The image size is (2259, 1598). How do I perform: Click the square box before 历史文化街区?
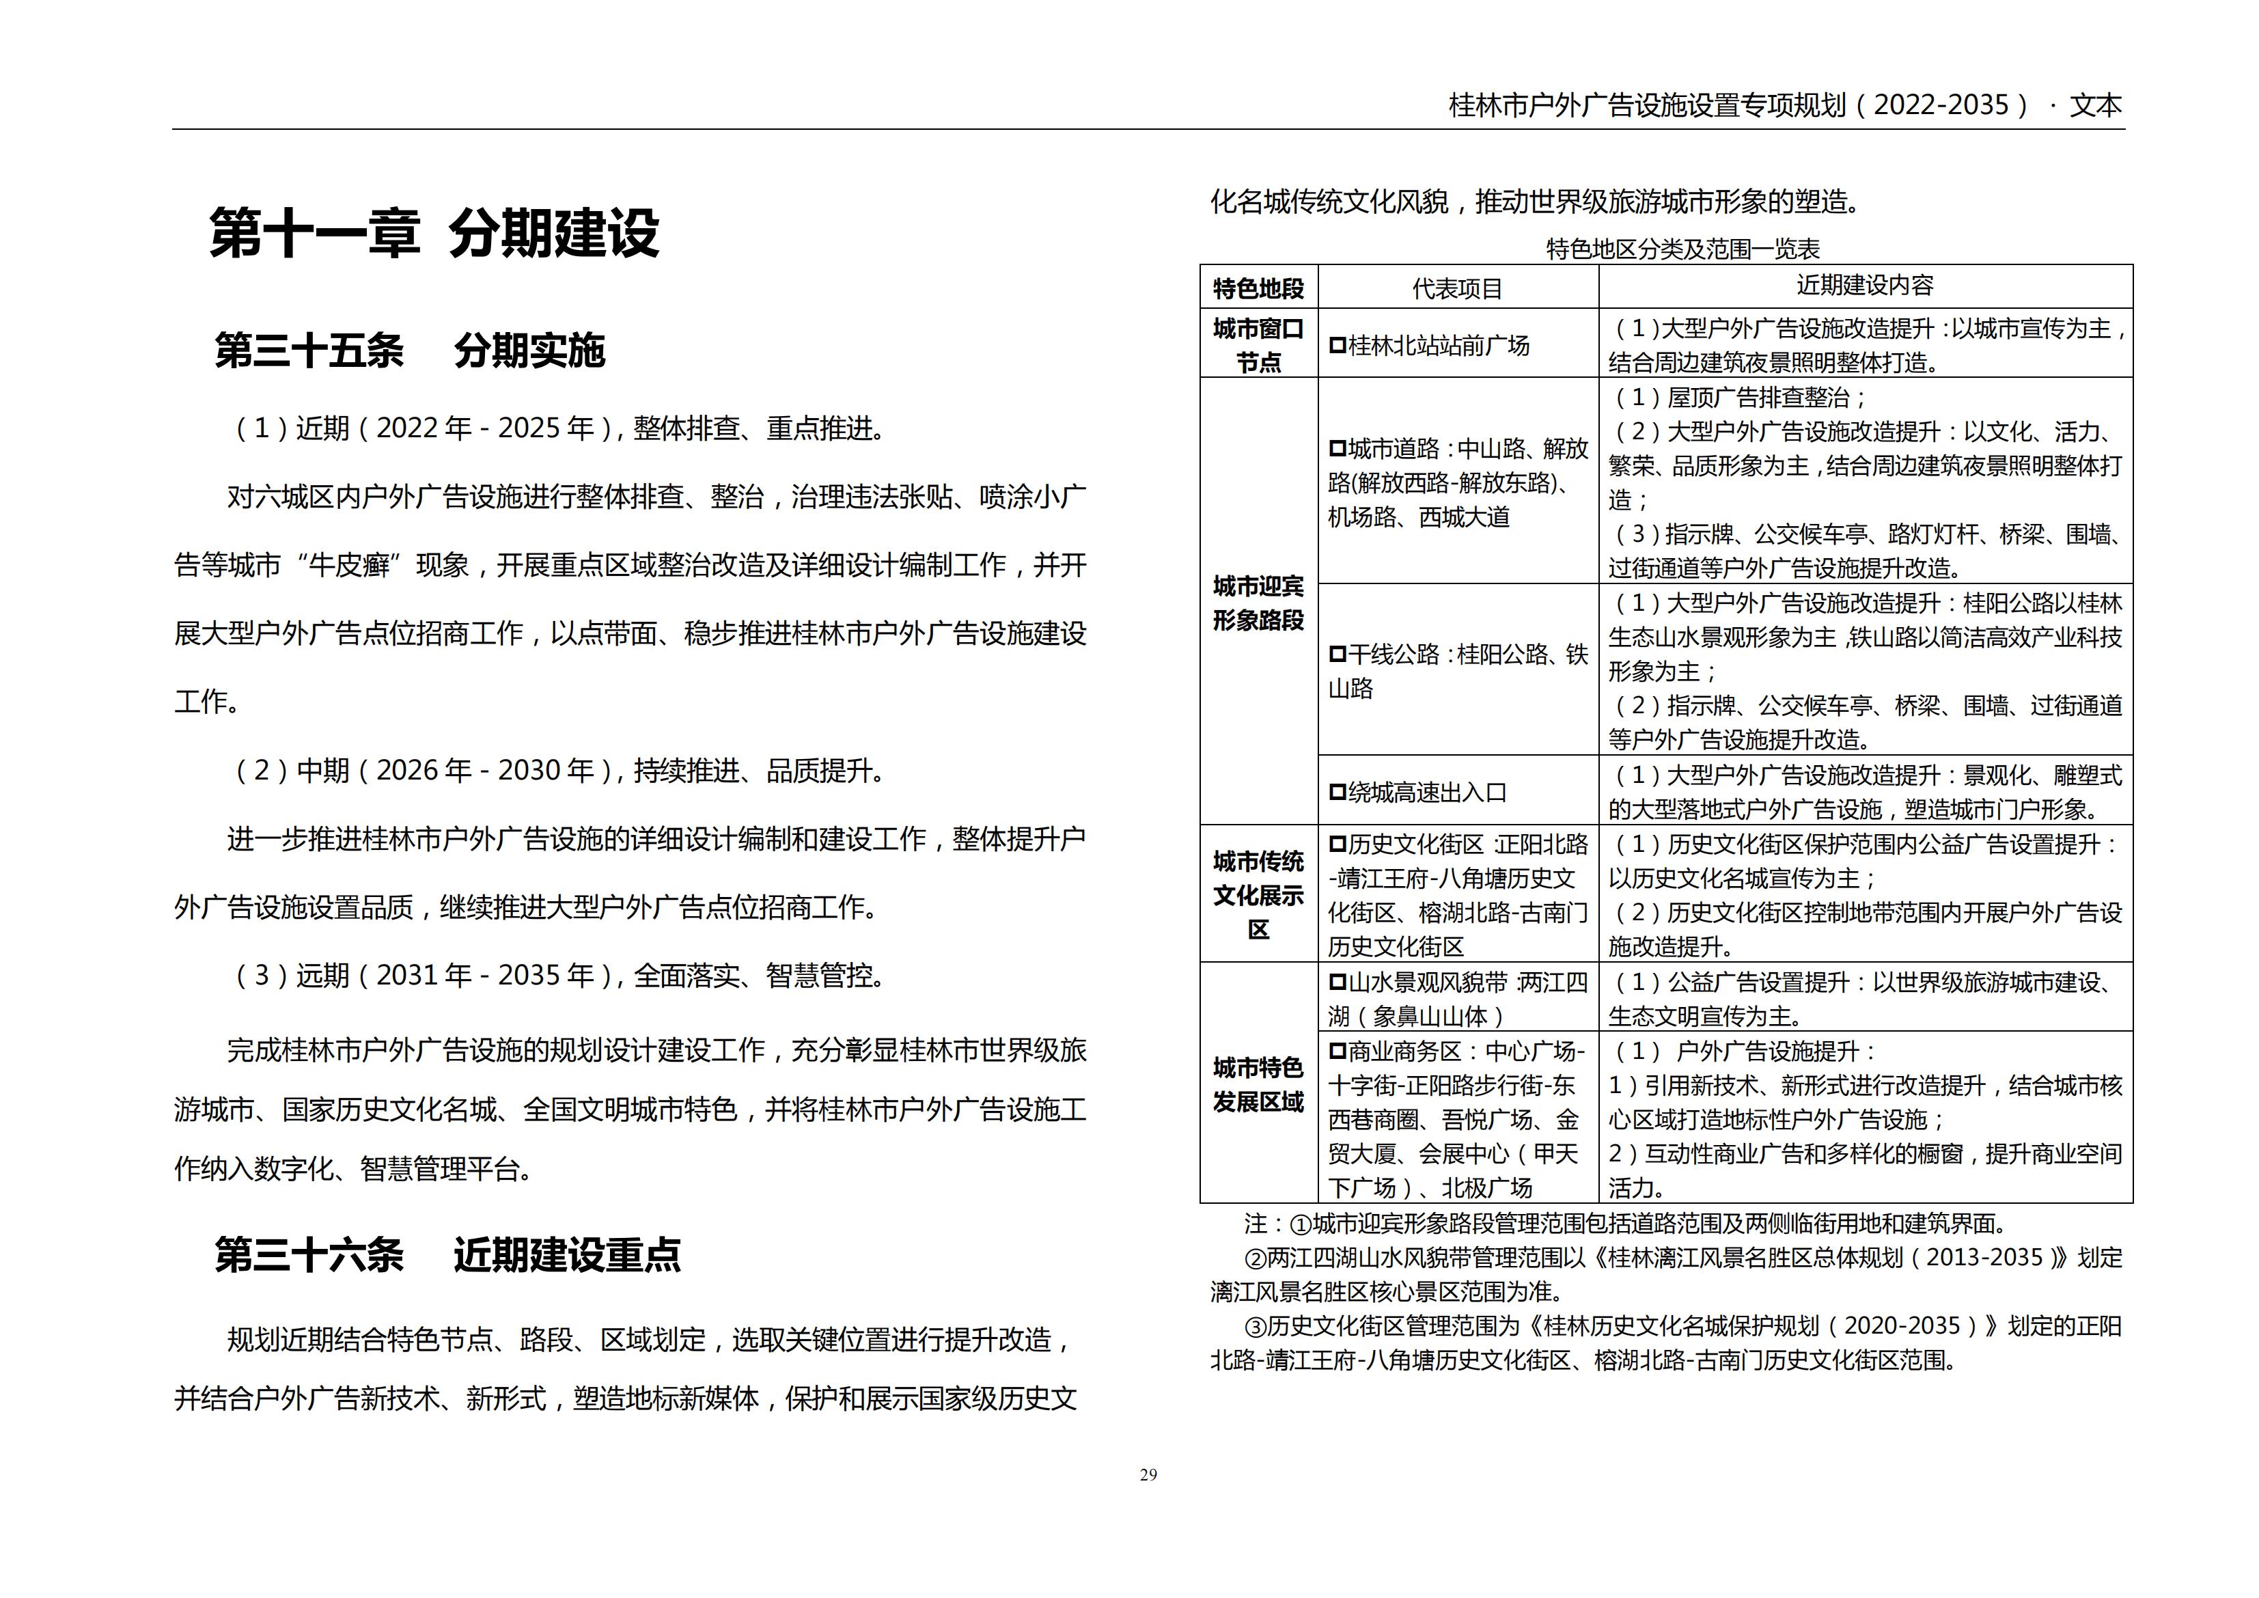coord(1337,844)
